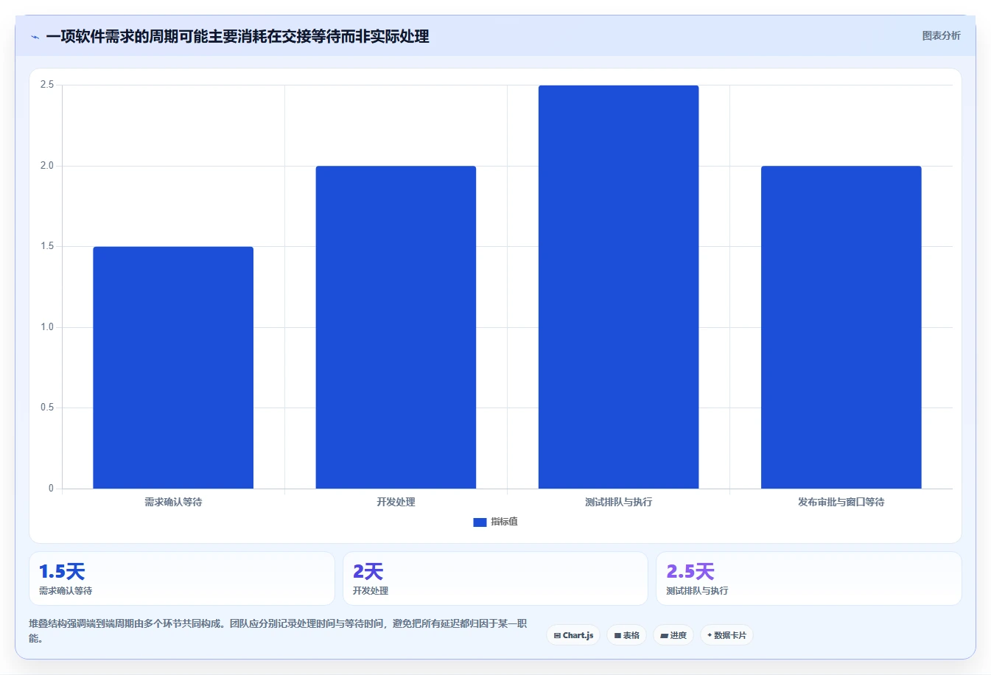Click the 指标值 legend label

coord(505,522)
